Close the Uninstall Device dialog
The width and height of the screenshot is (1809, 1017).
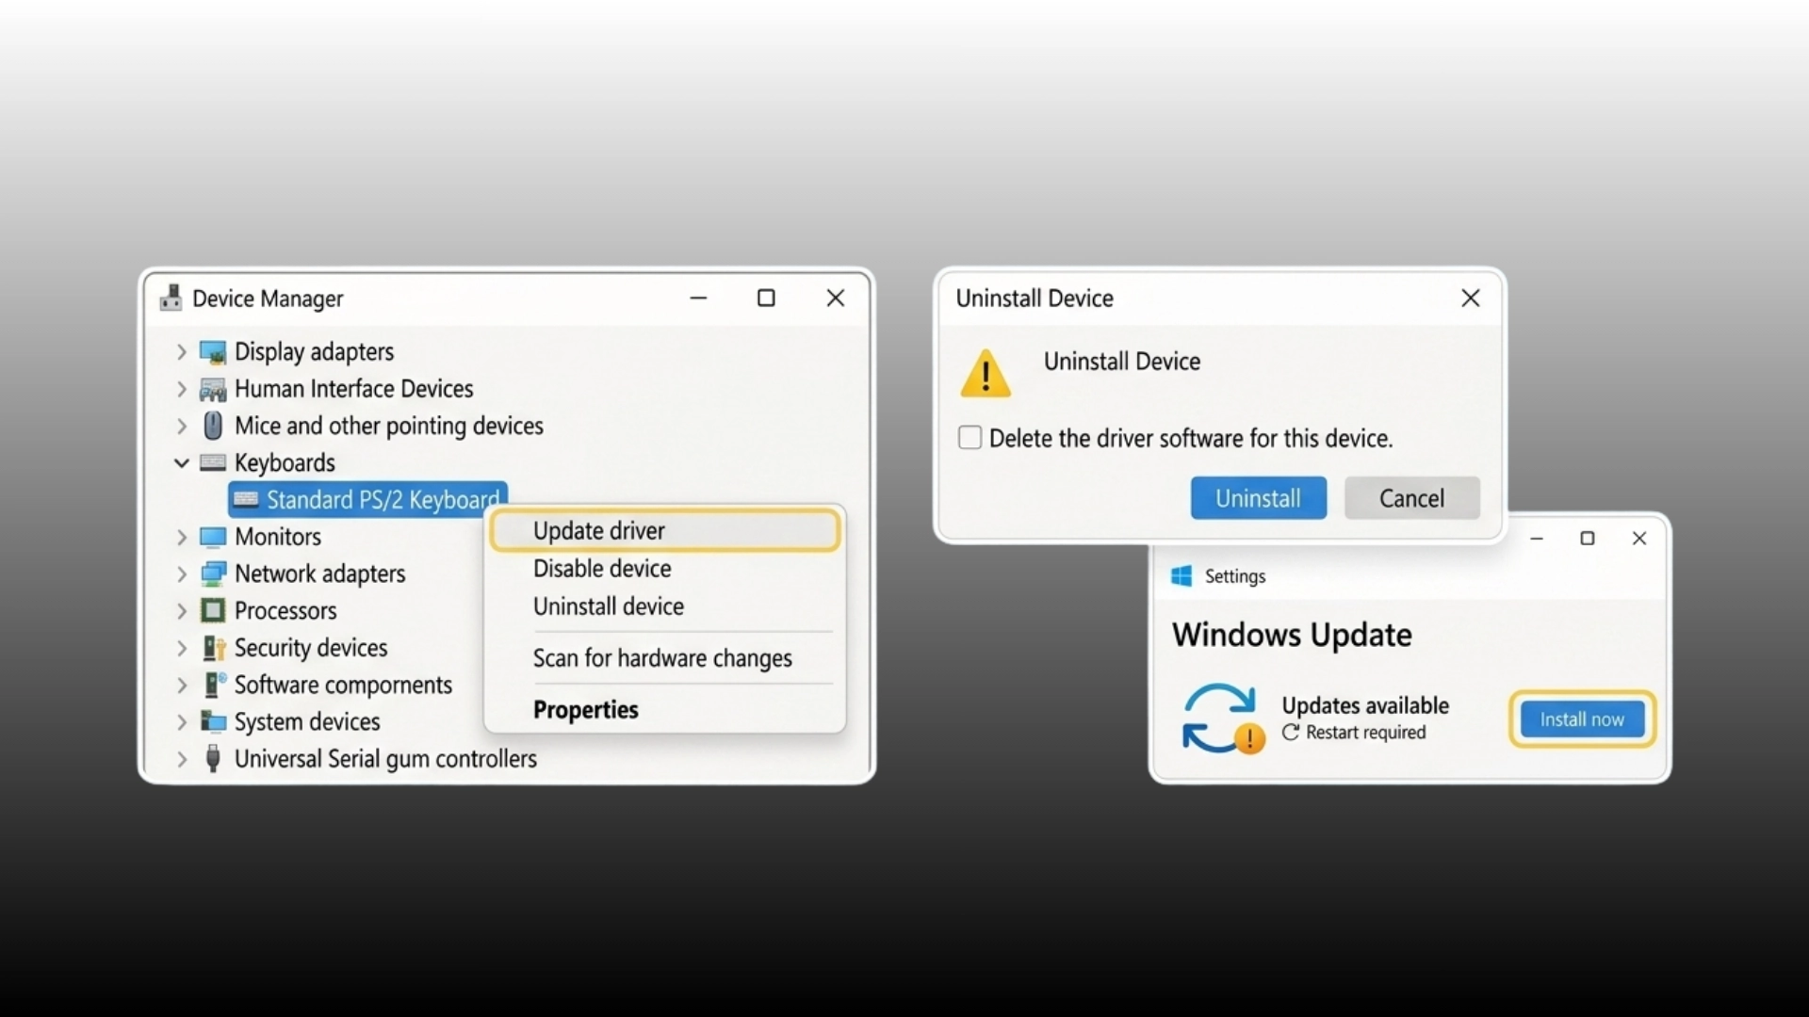pyautogui.click(x=1470, y=298)
